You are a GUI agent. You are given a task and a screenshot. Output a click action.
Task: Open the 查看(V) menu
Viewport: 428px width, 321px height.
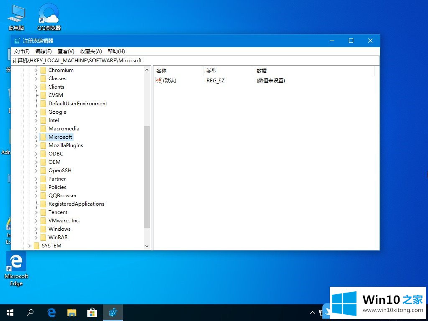pos(66,51)
